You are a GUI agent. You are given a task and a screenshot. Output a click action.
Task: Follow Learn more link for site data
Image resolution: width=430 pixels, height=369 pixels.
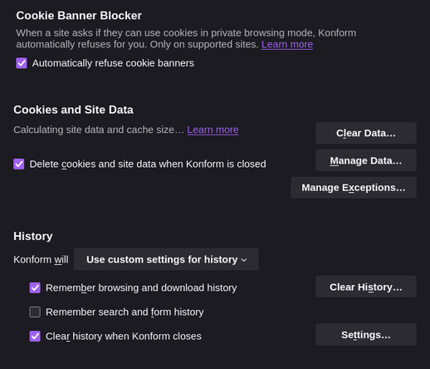coord(213,130)
